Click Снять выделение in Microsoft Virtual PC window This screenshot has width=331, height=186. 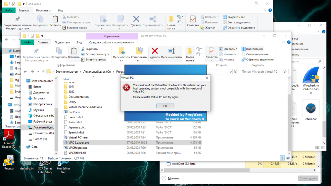click(x=255, y=54)
